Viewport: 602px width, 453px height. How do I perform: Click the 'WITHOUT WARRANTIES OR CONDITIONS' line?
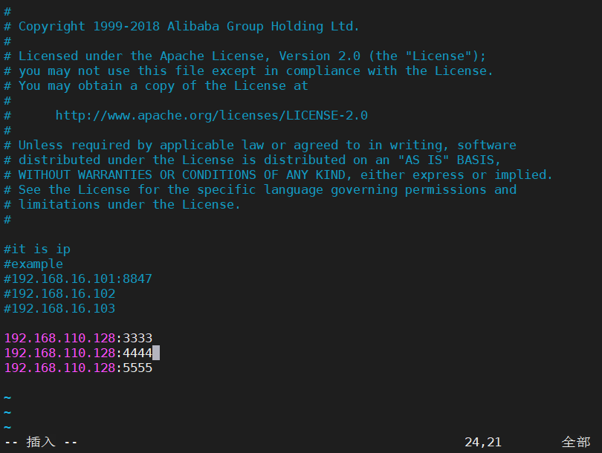pyautogui.click(x=279, y=175)
